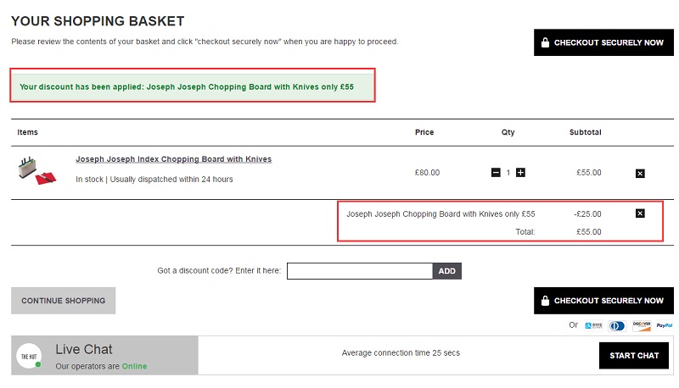Screen dimensions: 679x388
Task: Click the Live Chat heading
Action: (x=83, y=349)
